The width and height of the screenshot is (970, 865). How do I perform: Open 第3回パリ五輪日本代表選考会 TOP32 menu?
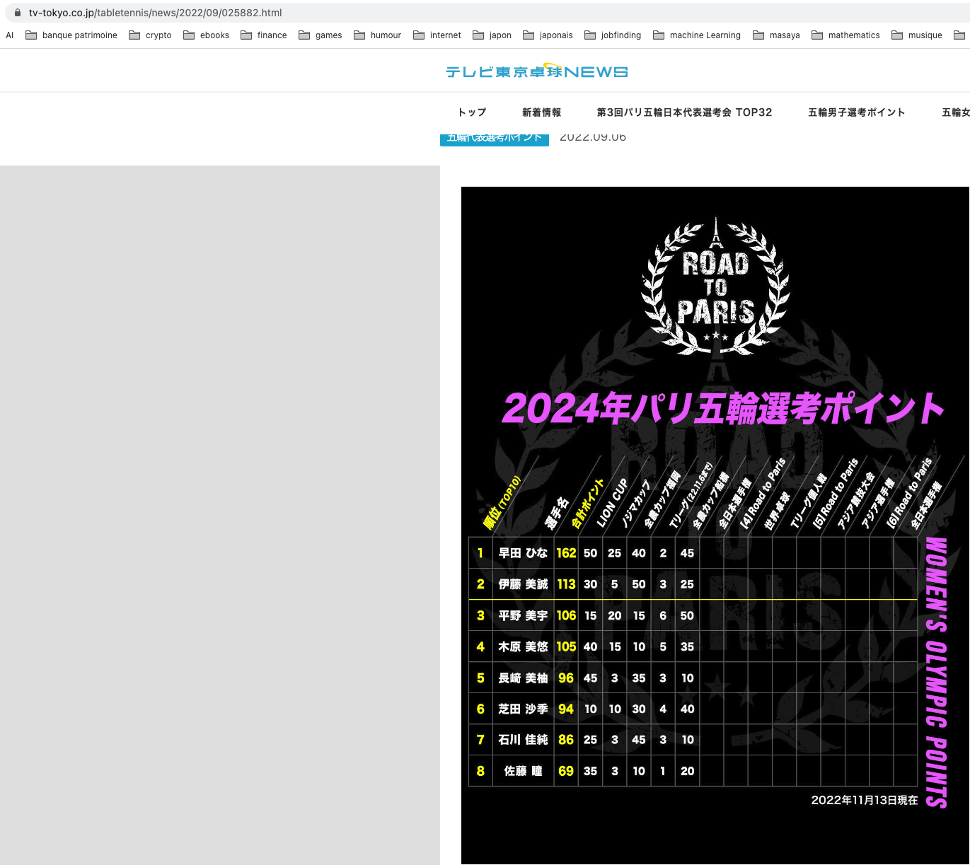[x=684, y=112]
